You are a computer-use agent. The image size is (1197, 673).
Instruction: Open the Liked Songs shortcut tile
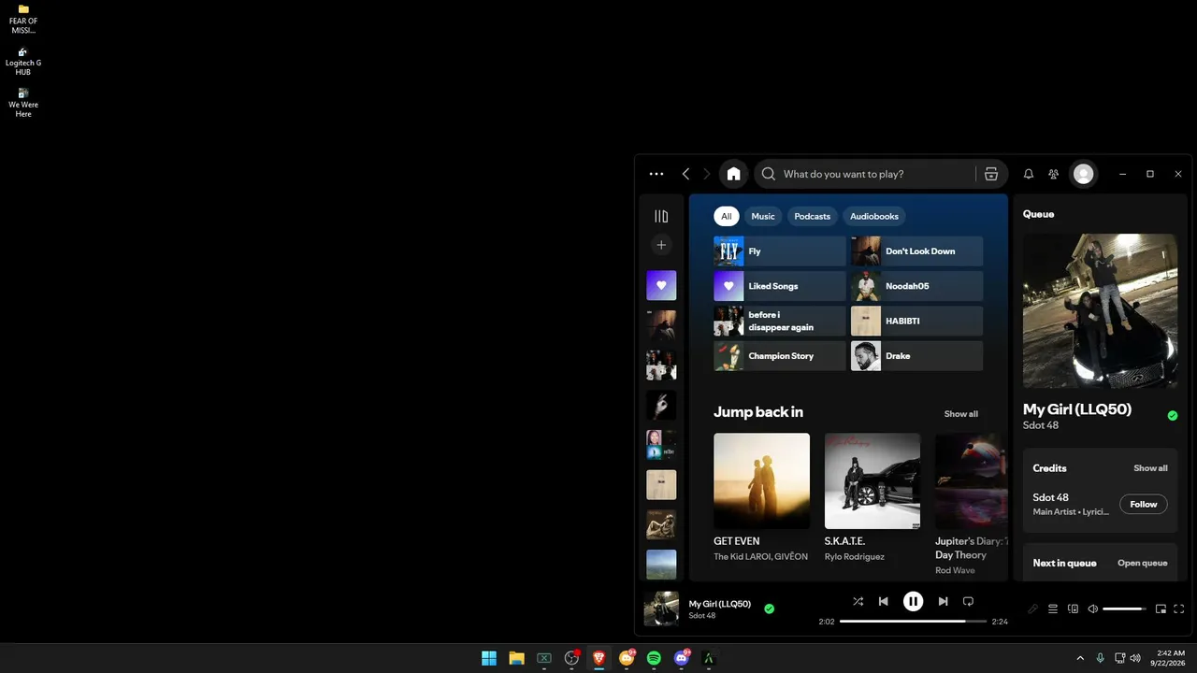pyautogui.click(x=780, y=286)
